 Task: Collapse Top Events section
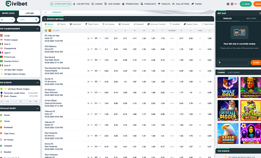[37, 83]
